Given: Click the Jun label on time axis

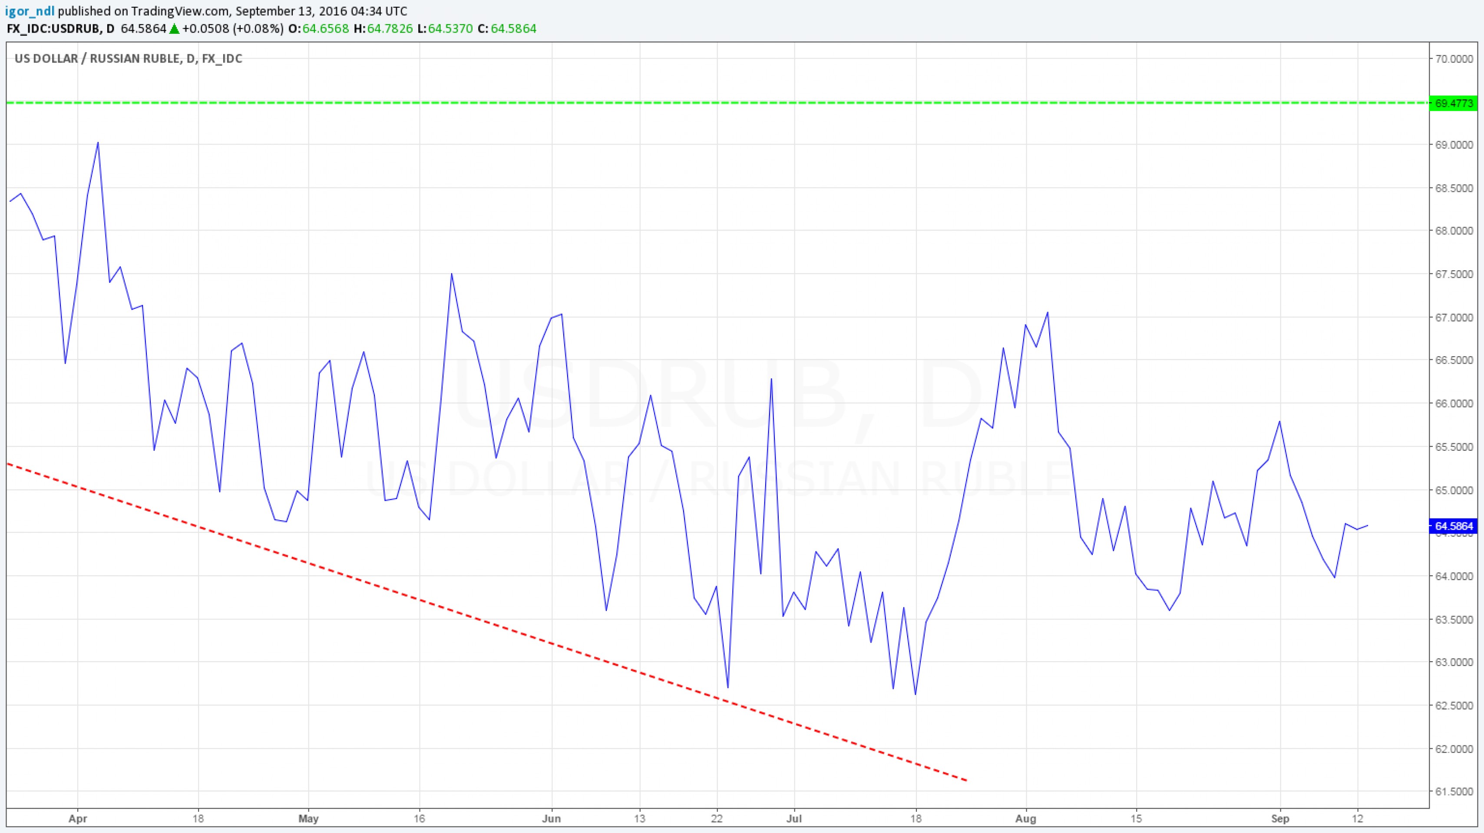Looking at the screenshot, I should click(x=551, y=818).
